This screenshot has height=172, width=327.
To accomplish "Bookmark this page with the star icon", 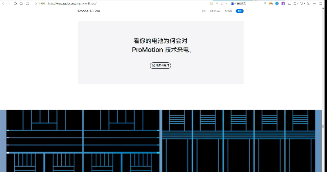I will pyautogui.click(x=36, y=3).
